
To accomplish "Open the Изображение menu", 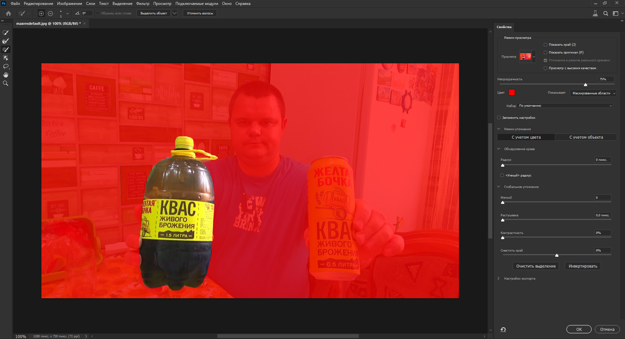I will pos(69,4).
